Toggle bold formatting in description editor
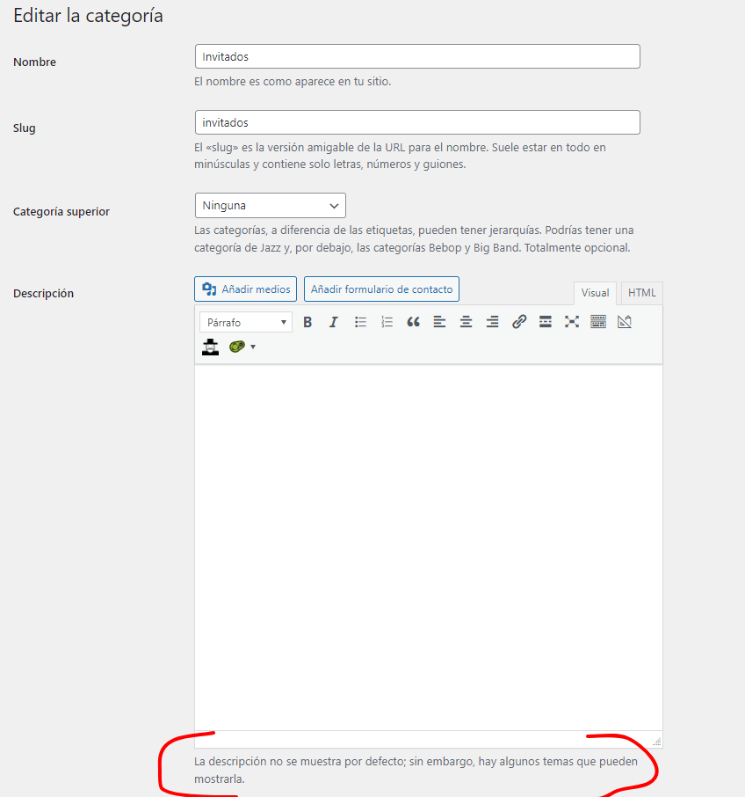 tap(307, 322)
